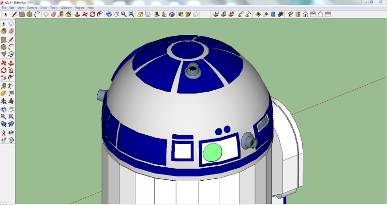The image size is (387, 205).
Task: Select Follow Me tool in left palette
Action: pyautogui.click(x=11, y=70)
